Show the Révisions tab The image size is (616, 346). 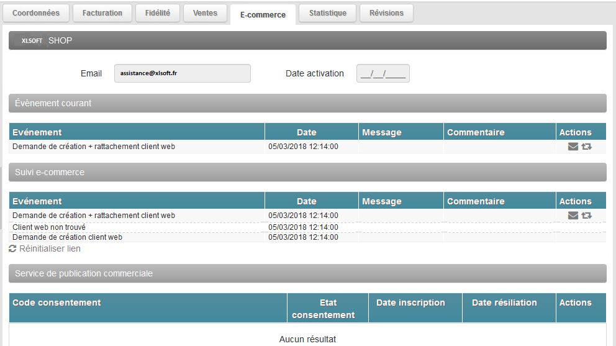(x=386, y=13)
